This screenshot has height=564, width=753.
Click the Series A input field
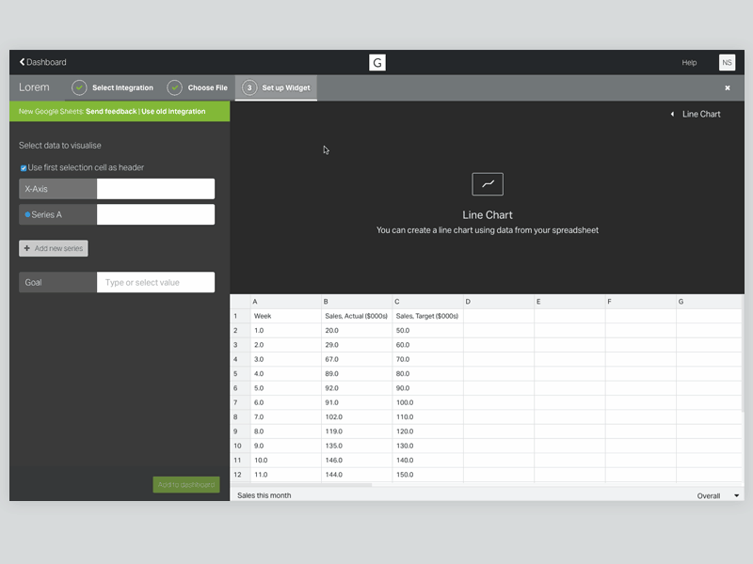tap(155, 214)
